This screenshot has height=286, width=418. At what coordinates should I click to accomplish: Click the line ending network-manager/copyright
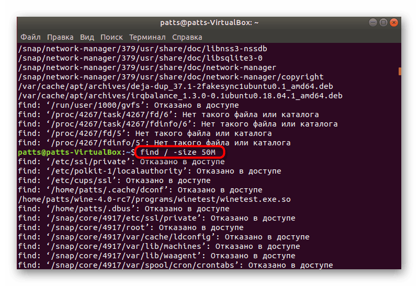click(171, 77)
